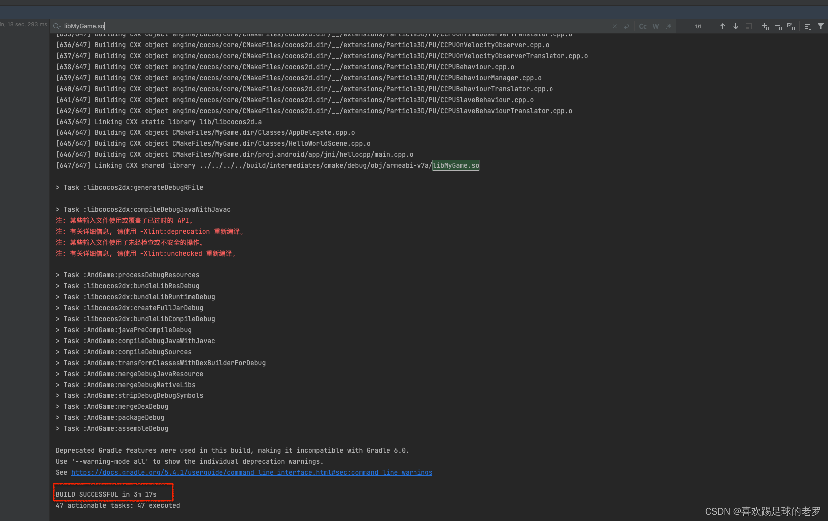Click the [646/647] hellocpp/main.cpp.o build line

click(x=235, y=154)
